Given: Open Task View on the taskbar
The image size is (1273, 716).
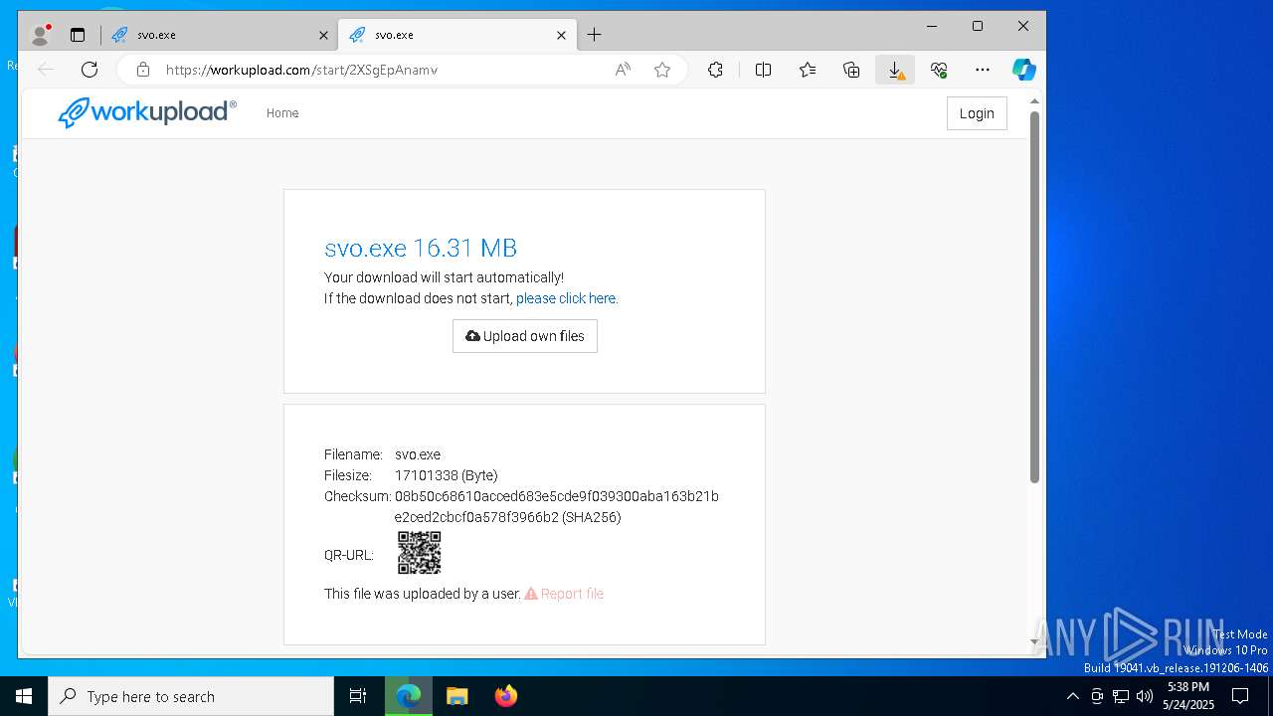Looking at the screenshot, I should point(358,696).
